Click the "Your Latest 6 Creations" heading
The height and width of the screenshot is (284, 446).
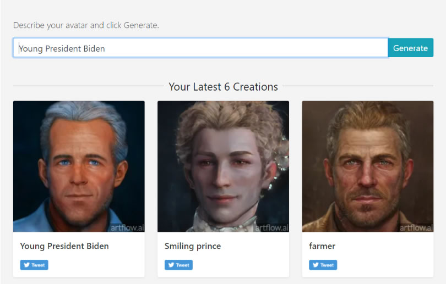[223, 87]
